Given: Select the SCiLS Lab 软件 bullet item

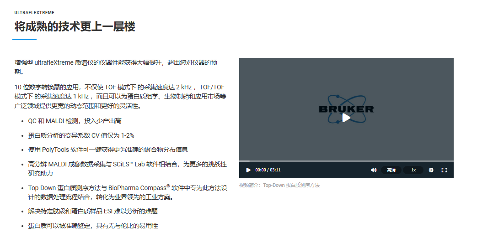Looking at the screenshot, I should [128, 169].
